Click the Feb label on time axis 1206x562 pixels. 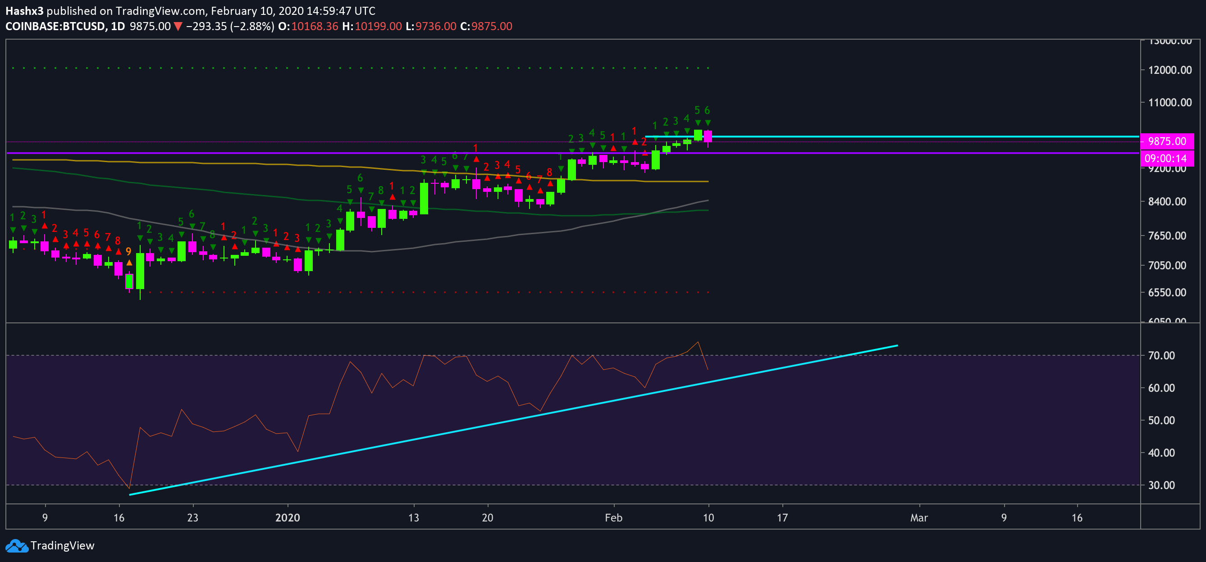(613, 517)
